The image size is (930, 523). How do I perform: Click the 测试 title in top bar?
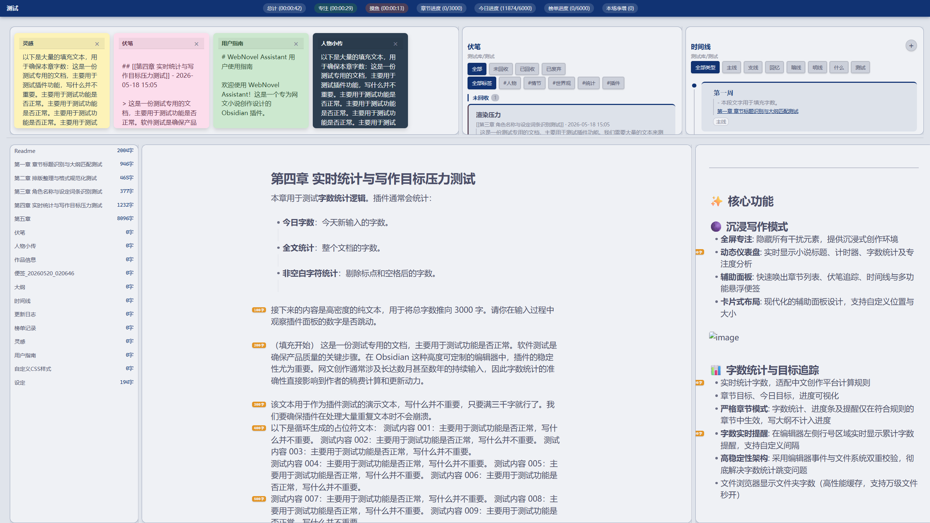coord(12,8)
